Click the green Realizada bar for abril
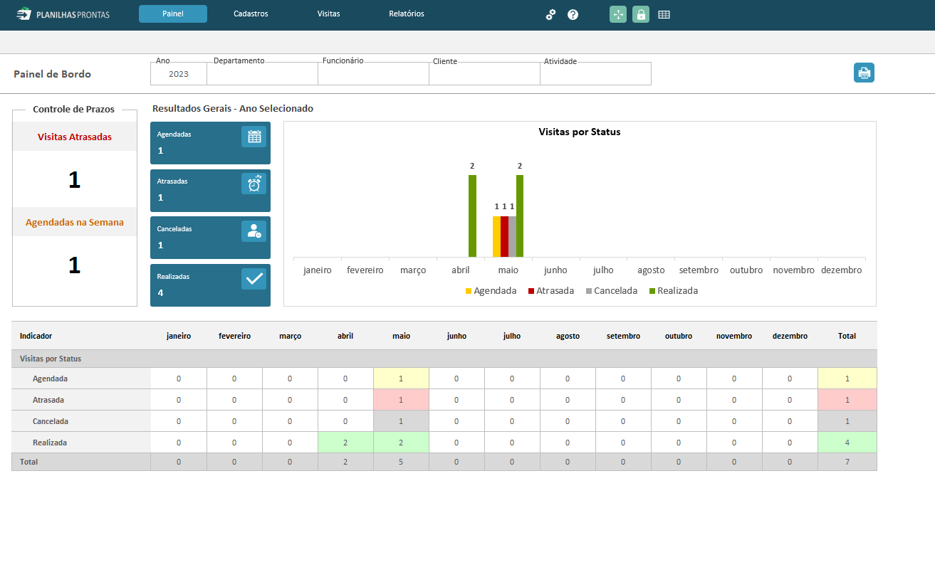The width and height of the screenshot is (935, 582). 472,216
